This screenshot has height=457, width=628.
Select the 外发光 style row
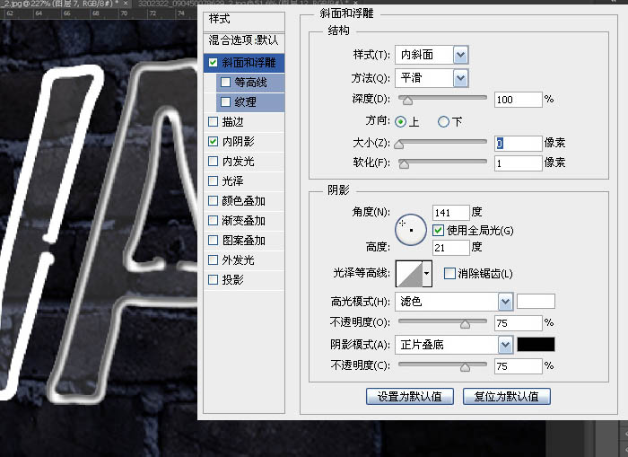pyautogui.click(x=244, y=259)
